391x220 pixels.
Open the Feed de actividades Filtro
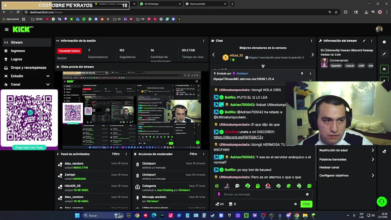(x=116, y=154)
